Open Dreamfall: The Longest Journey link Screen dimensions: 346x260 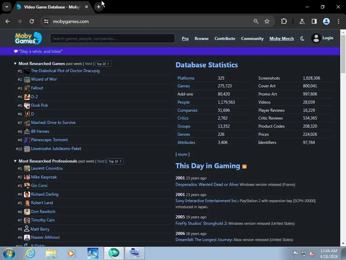(x=204, y=240)
